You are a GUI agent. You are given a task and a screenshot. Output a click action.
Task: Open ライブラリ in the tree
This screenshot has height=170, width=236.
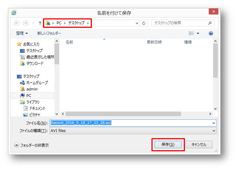click(30, 102)
